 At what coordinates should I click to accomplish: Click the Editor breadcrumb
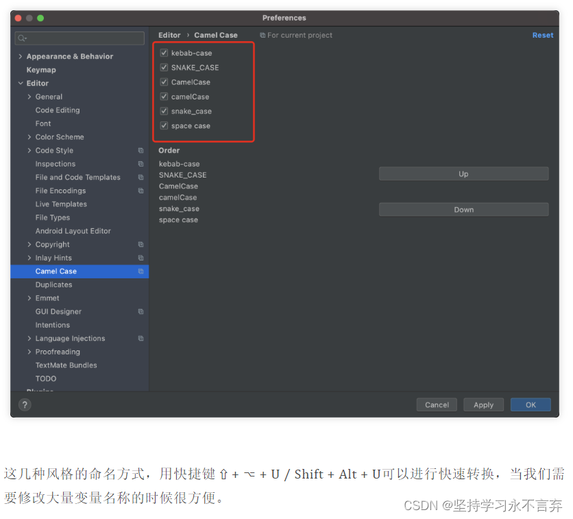pyautogui.click(x=169, y=36)
